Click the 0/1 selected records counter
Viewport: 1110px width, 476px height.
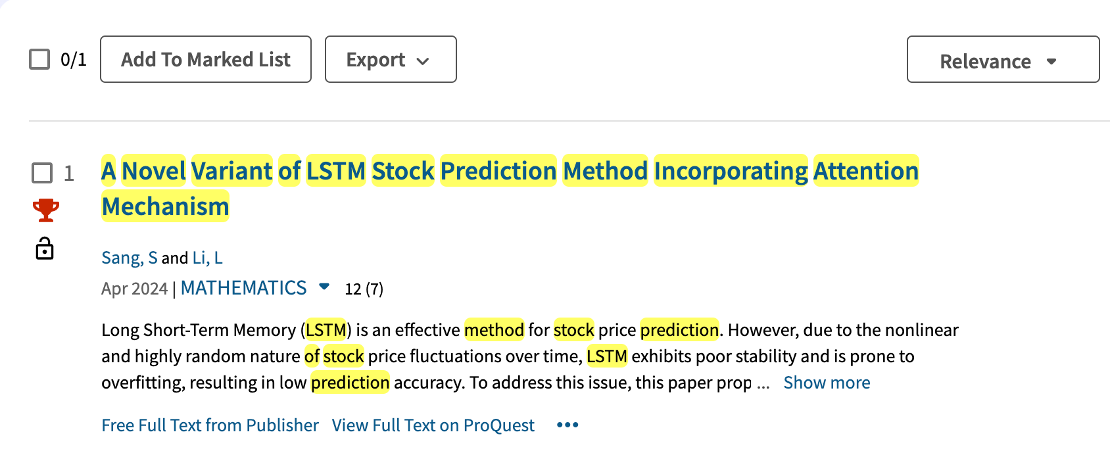point(73,60)
